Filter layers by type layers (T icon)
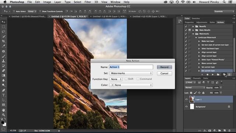 (x=208, y=82)
